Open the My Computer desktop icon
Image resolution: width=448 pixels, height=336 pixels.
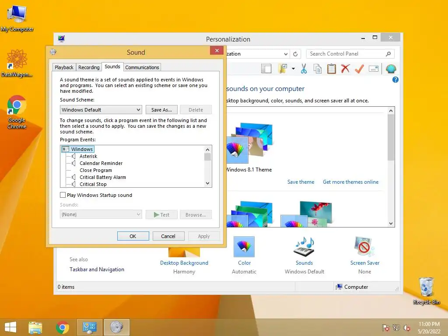tap(17, 18)
